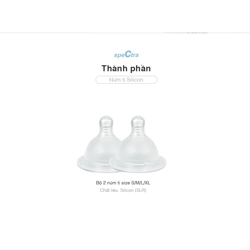This screenshot has width=250, height=250.
Task: Click the large C in Spectra logo
Action: click(x=128, y=54)
